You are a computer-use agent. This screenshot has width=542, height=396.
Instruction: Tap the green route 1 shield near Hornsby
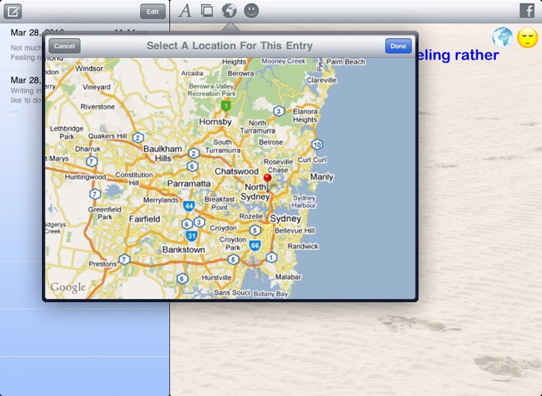(x=225, y=106)
